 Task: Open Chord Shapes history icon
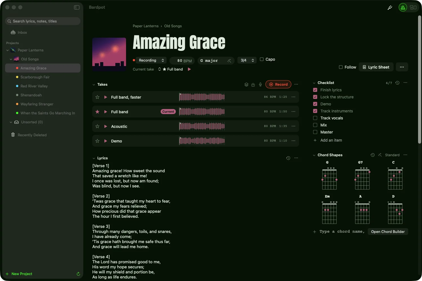(372, 155)
